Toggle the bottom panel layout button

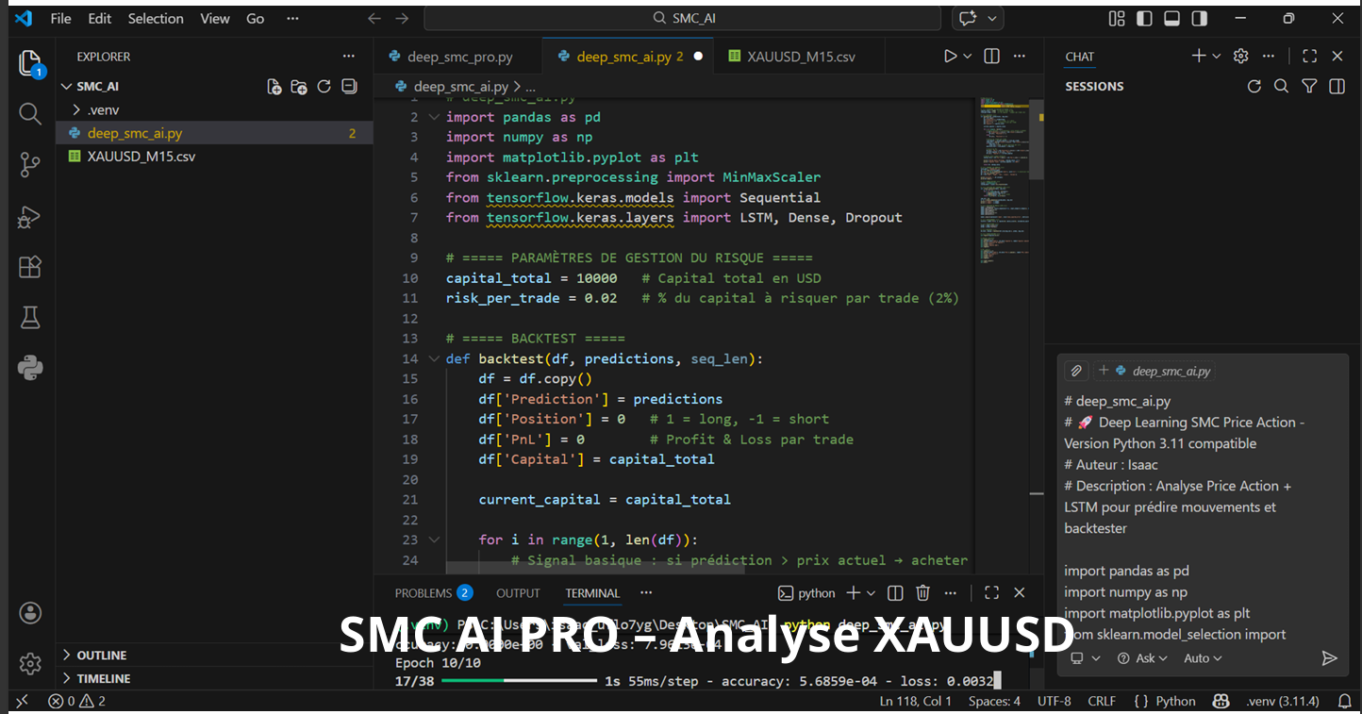tap(1171, 19)
